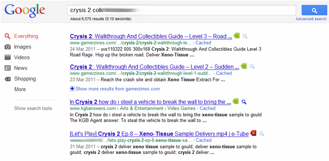Screen dimensions: 329x161
Task: Click the red Everything magnifier icon
Action: 8,36
